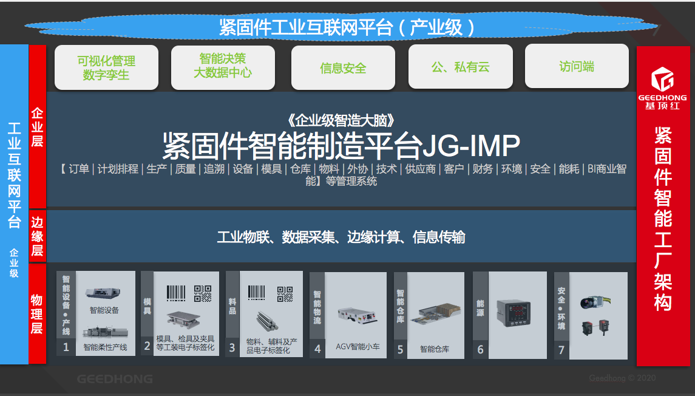Open the 智能决策 大数据中心 card
Viewport: 695px width, 396px height.
coord(223,67)
